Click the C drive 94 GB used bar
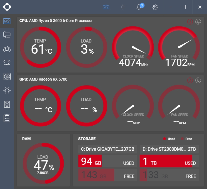The width and height of the screenshot is (207, 189). click(108, 161)
